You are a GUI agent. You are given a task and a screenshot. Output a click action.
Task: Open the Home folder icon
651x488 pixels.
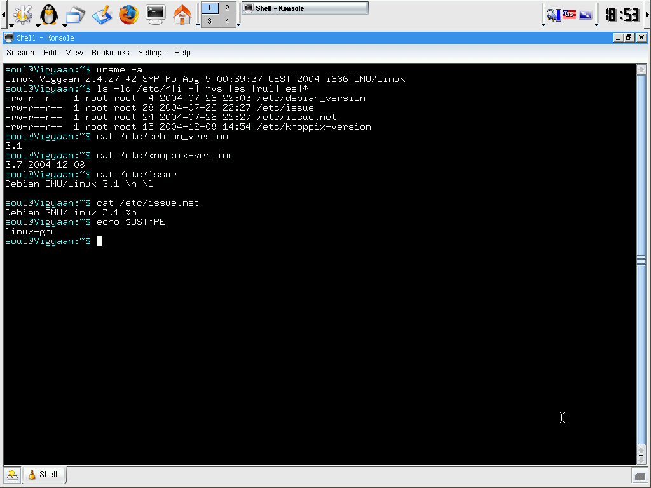click(182, 14)
